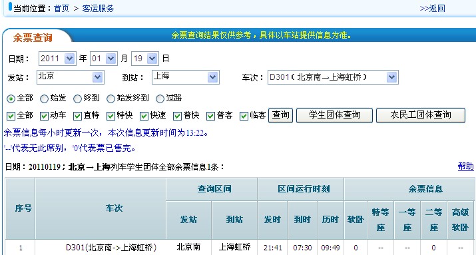The width and height of the screenshot is (476, 255).
Task: Click the >>返回 link
Action: [433, 9]
